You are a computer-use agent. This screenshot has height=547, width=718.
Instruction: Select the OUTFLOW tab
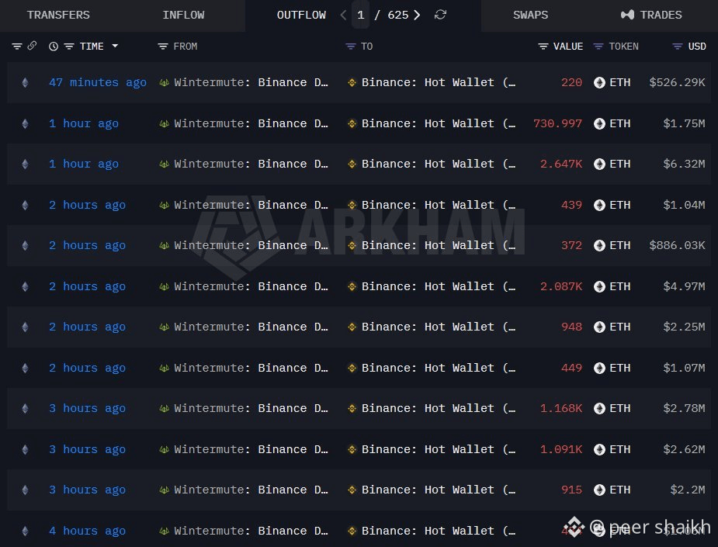[301, 15]
